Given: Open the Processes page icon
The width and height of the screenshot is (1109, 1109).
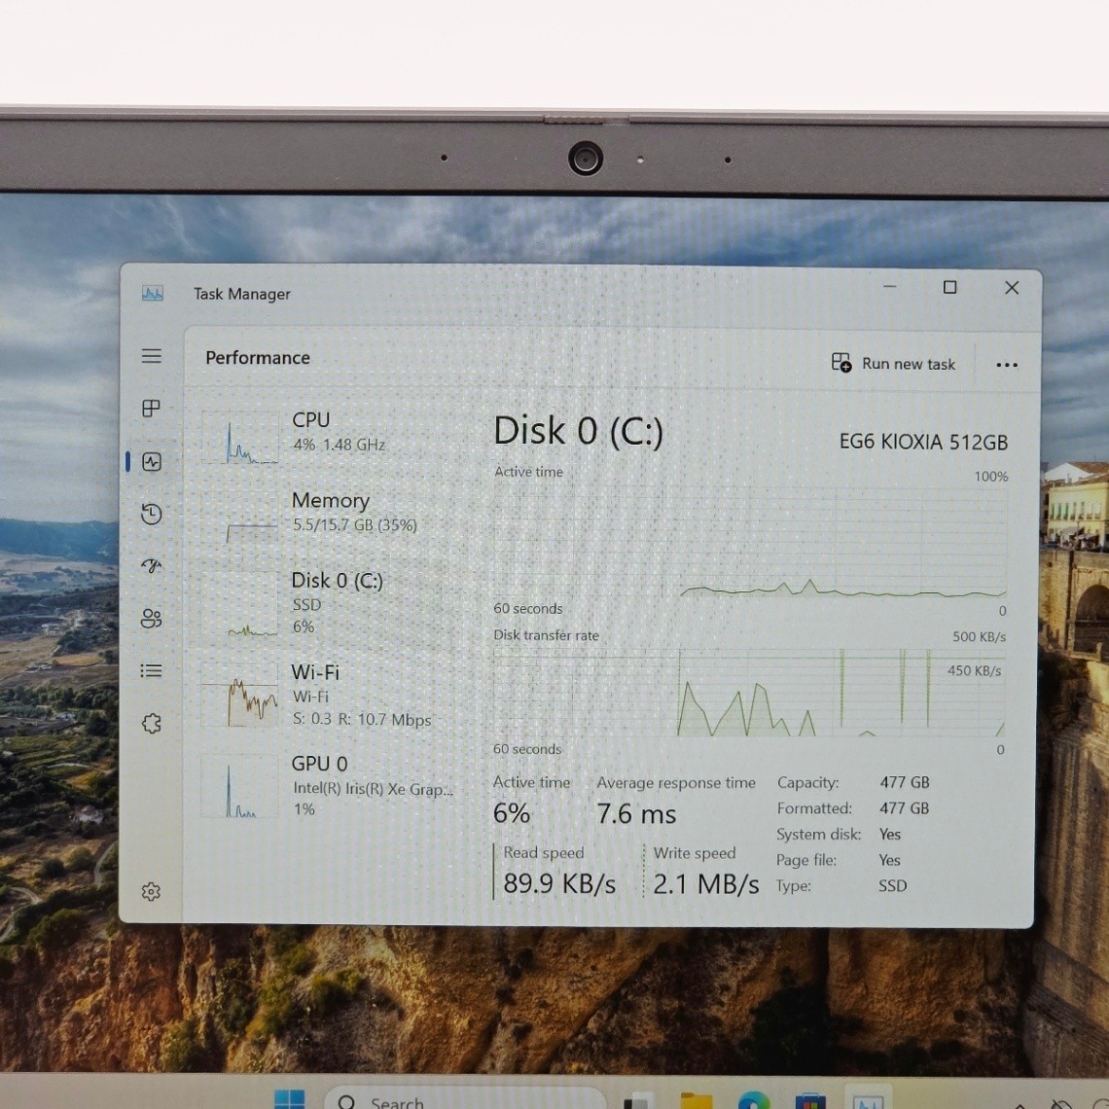Looking at the screenshot, I should (x=152, y=409).
